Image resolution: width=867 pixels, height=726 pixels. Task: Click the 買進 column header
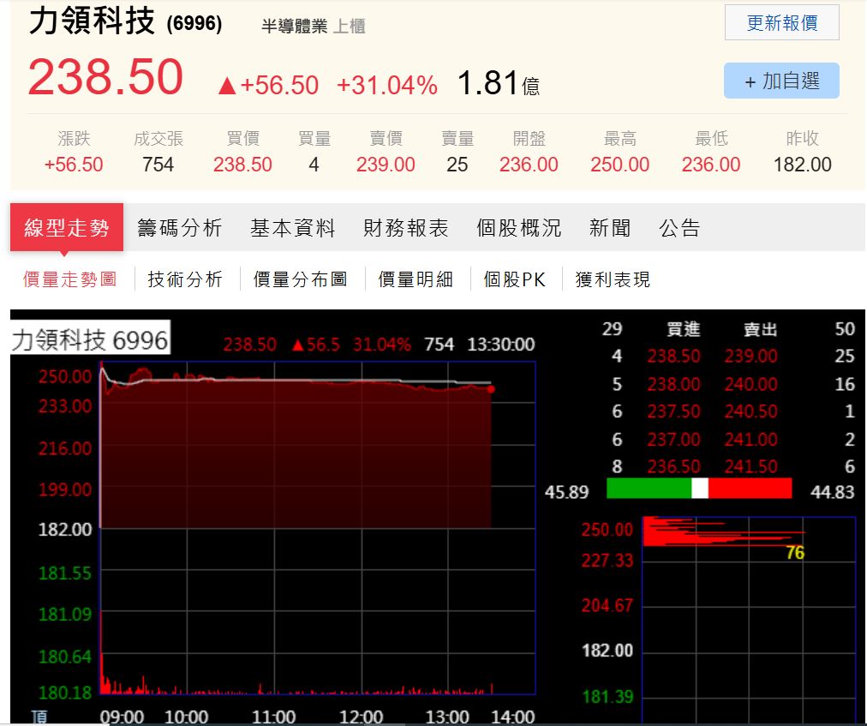(684, 328)
